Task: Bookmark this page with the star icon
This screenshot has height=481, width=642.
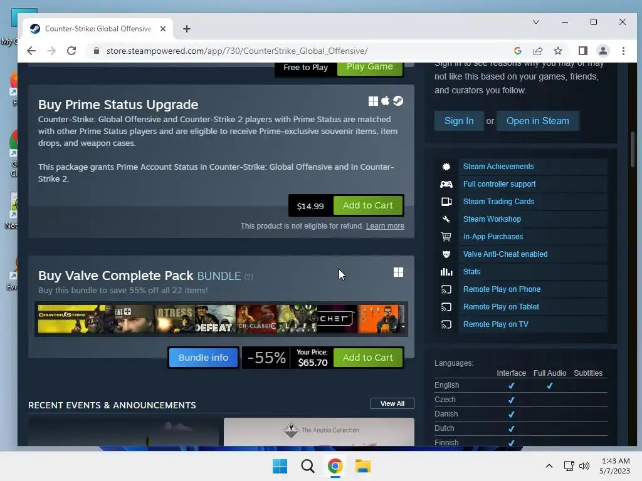Action: pyautogui.click(x=557, y=51)
